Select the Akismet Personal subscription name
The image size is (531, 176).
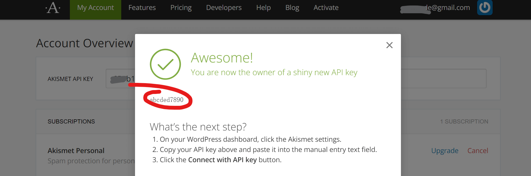[76, 151]
